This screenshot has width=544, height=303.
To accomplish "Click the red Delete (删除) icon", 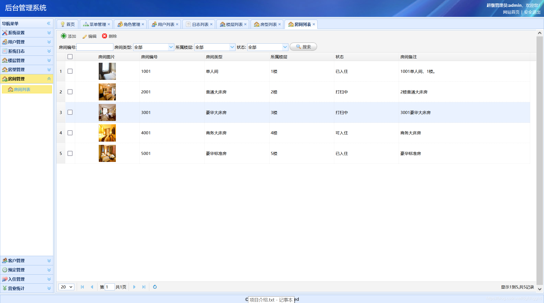I will pos(105,36).
